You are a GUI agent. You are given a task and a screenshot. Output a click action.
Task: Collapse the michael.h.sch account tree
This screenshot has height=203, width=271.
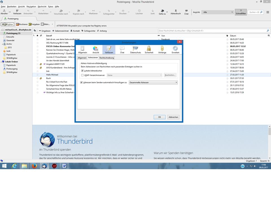point(1,30)
